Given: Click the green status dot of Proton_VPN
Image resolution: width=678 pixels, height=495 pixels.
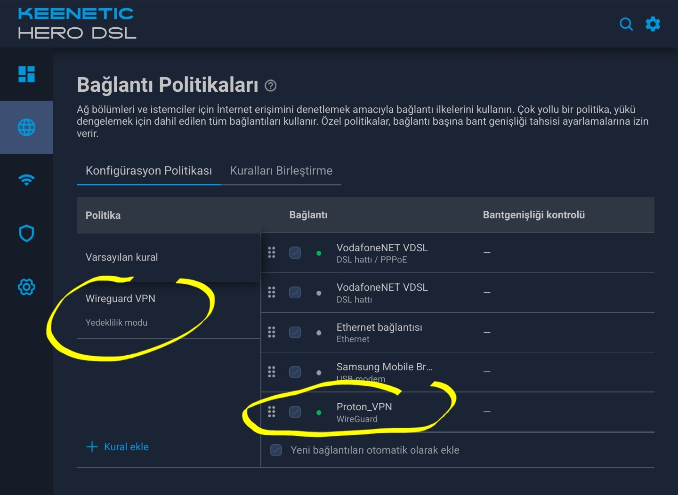Looking at the screenshot, I should click(319, 413).
